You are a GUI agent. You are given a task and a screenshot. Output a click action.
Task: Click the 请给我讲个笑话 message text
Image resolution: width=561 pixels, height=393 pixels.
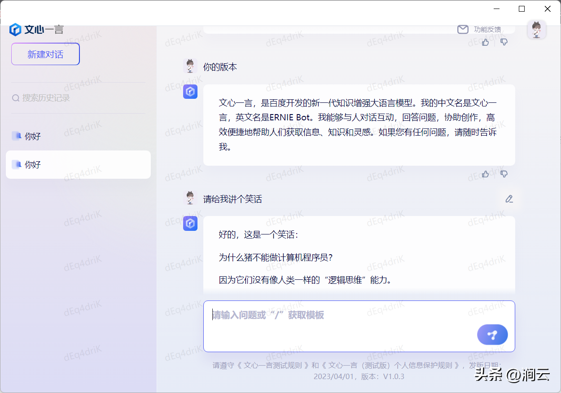tap(232, 199)
